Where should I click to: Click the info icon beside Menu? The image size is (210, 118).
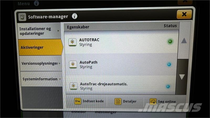point(36,3)
